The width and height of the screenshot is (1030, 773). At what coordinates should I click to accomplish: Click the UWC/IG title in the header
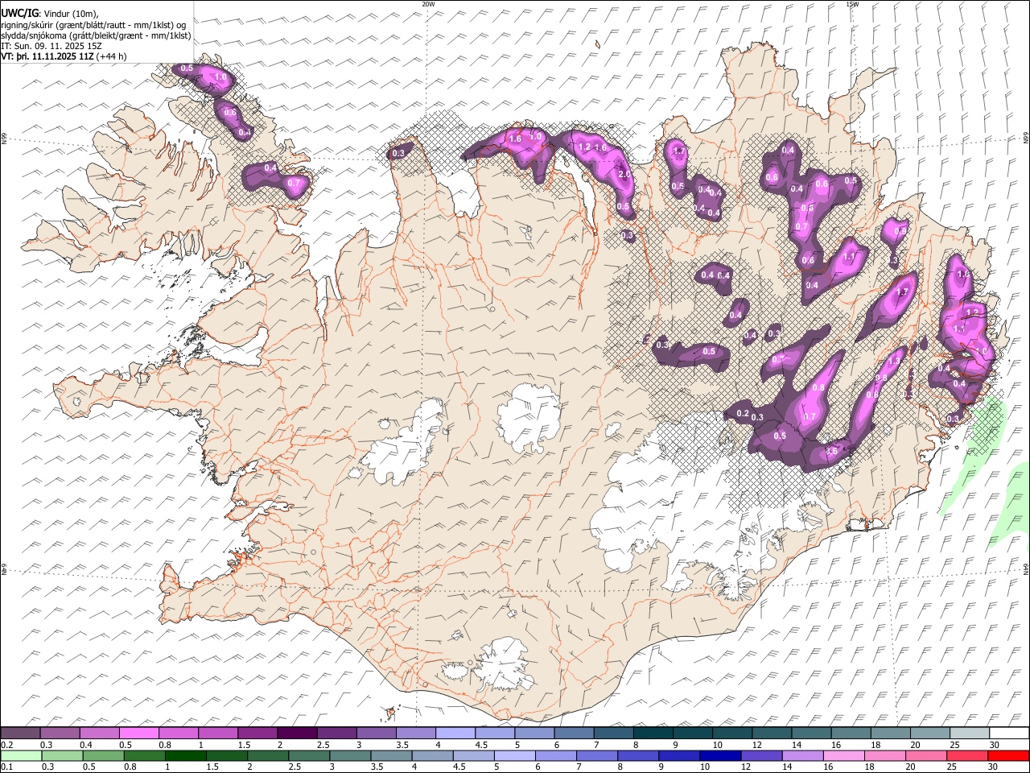(19, 13)
